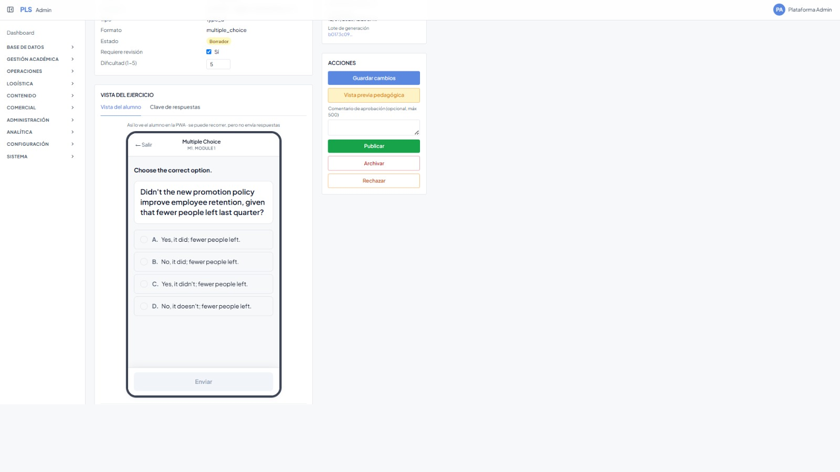The width and height of the screenshot is (840, 472).
Task: Expand the Comercial section
Action: coord(40,108)
